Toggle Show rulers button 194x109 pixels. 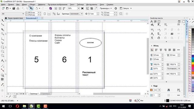pos(88,8)
